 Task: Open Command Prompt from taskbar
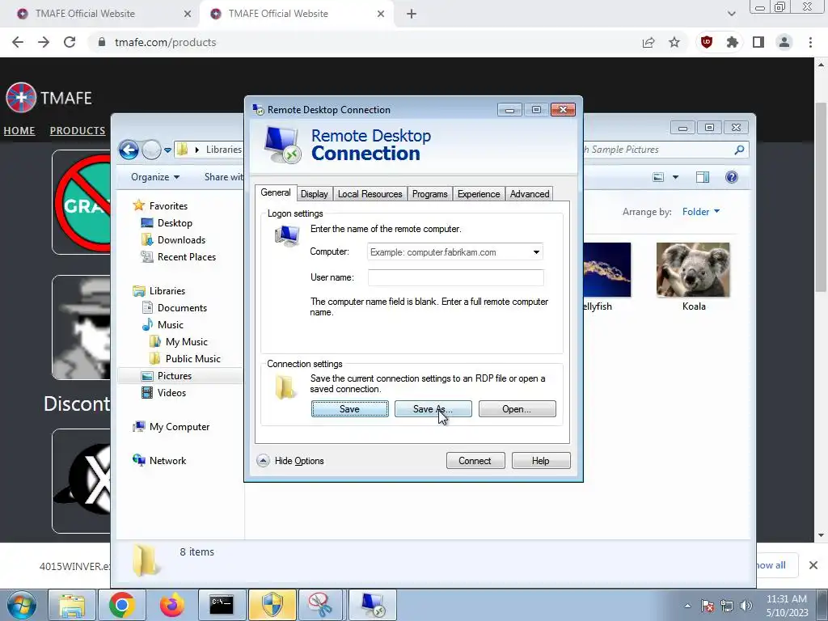[x=222, y=605]
